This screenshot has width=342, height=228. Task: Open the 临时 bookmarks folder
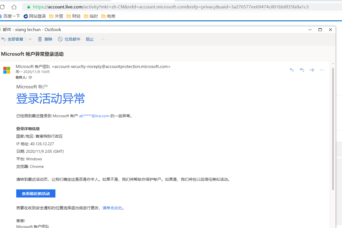coord(91,16)
